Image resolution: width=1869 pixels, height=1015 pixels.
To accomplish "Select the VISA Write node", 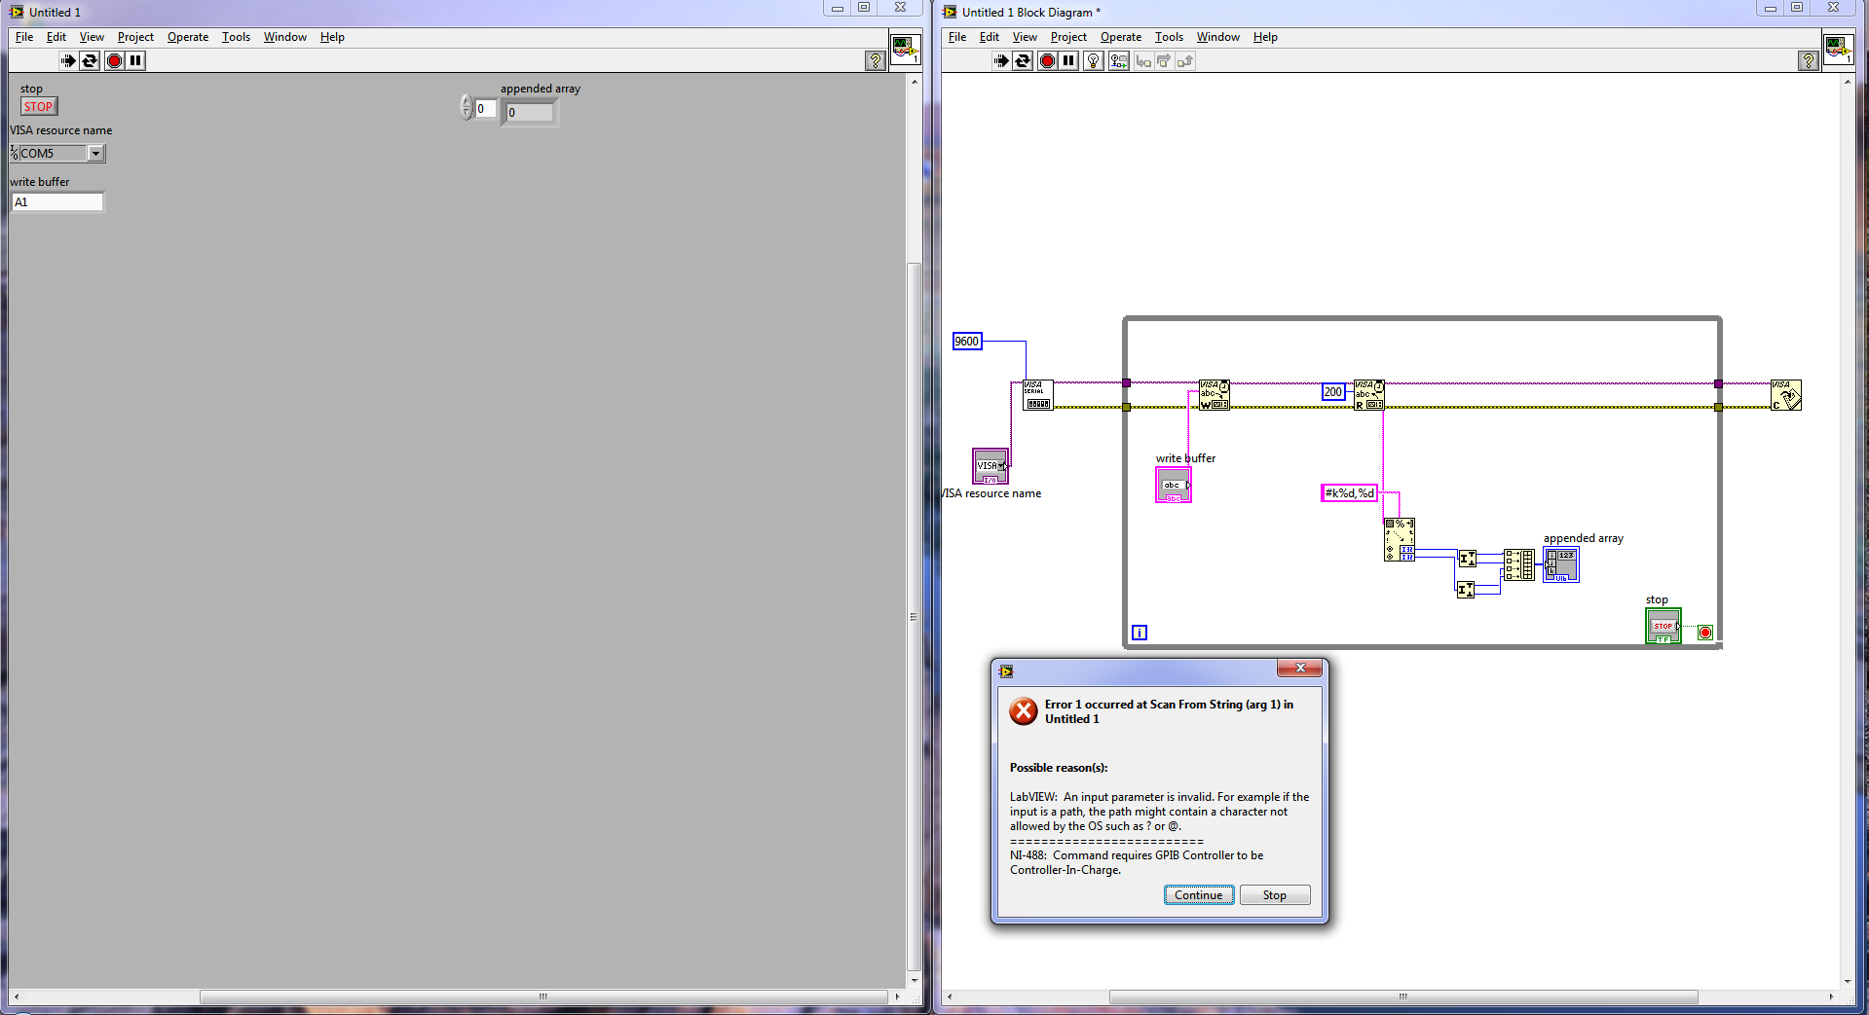I will (1215, 395).
